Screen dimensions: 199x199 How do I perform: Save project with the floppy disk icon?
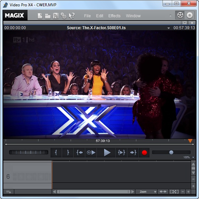click(56, 16)
